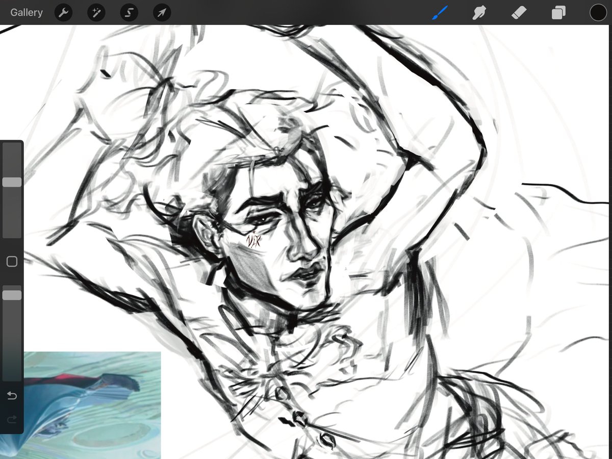The width and height of the screenshot is (612, 459).
Task: Tap the Undo arrow
Action: coord(11,395)
